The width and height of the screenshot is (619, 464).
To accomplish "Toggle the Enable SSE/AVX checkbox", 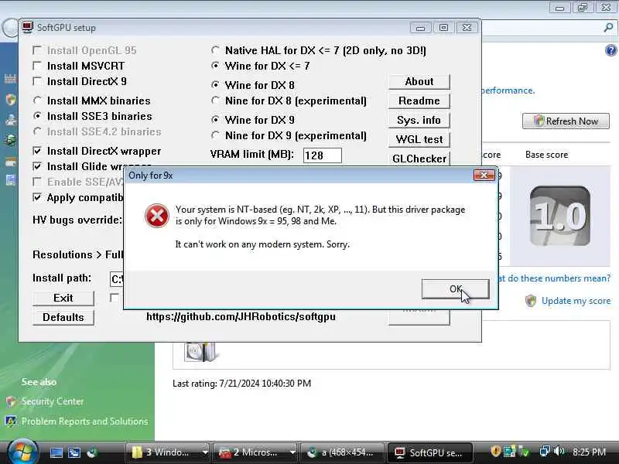I will click(x=37, y=182).
